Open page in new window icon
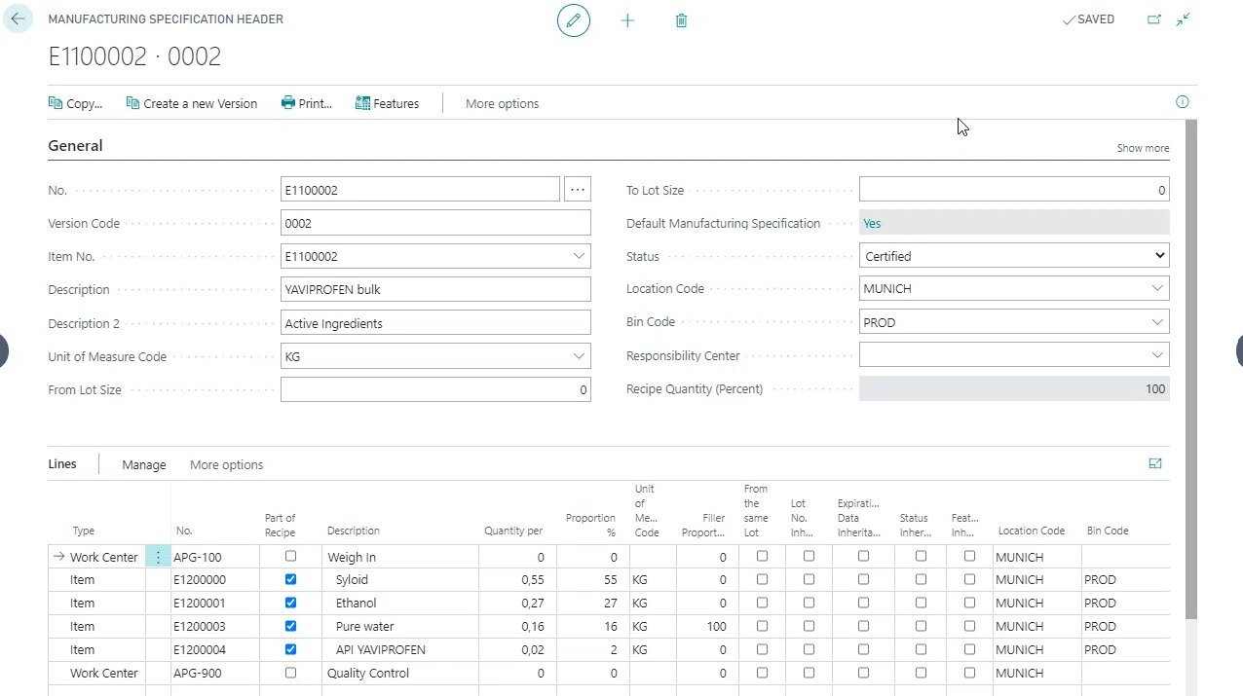1243x696 pixels. coord(1154,19)
